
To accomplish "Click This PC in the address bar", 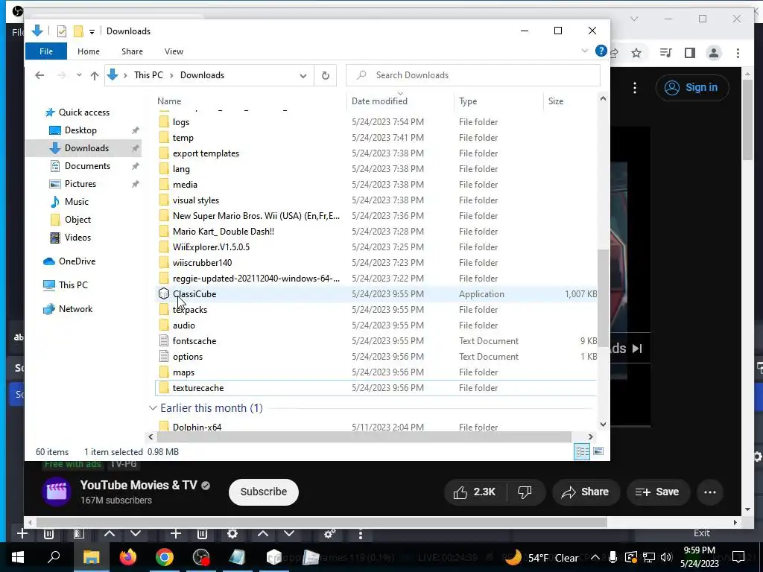I will tap(148, 75).
